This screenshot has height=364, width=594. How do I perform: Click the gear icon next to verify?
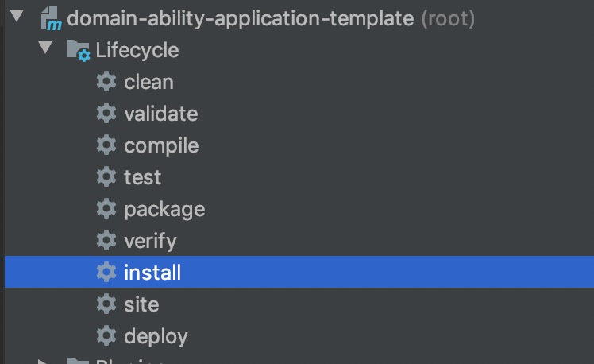[x=106, y=241]
